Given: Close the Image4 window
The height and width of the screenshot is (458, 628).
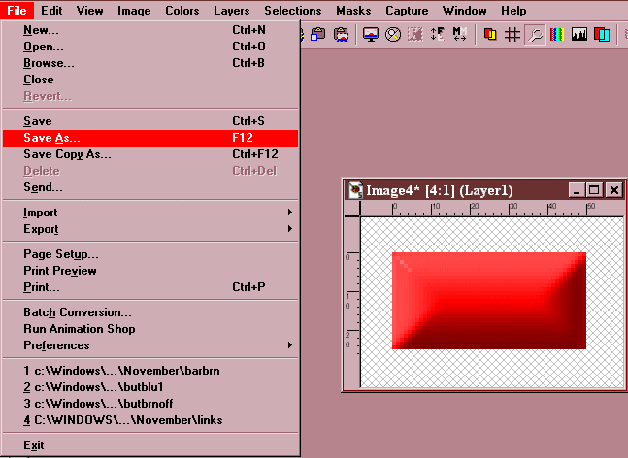Looking at the screenshot, I should (614, 190).
